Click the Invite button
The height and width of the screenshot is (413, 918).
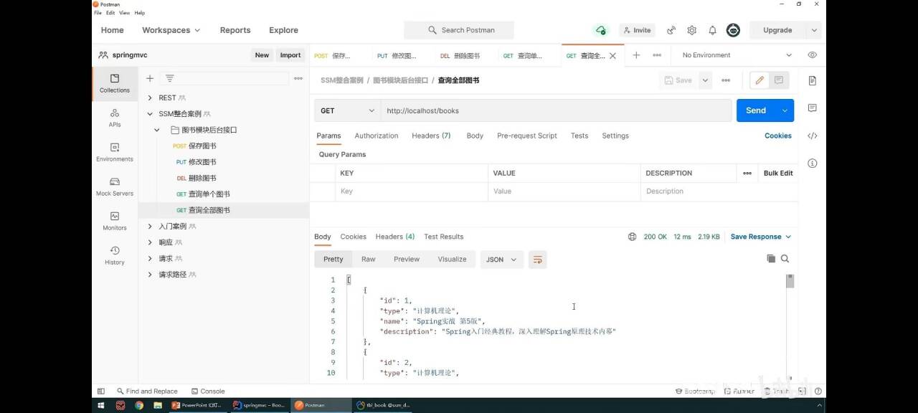[x=637, y=30]
